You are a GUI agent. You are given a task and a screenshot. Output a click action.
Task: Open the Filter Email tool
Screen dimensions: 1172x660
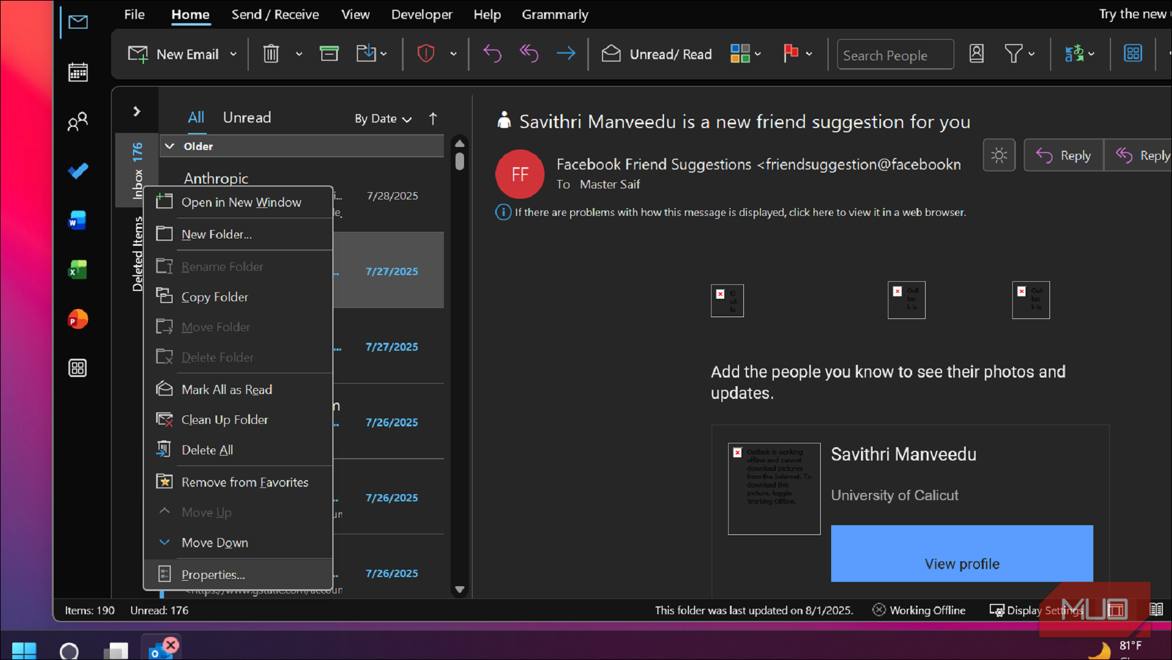[1015, 54]
